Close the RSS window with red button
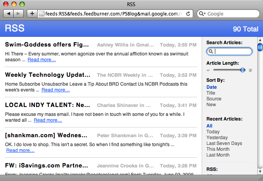This screenshot has height=181, width=263. click(x=6, y=4)
